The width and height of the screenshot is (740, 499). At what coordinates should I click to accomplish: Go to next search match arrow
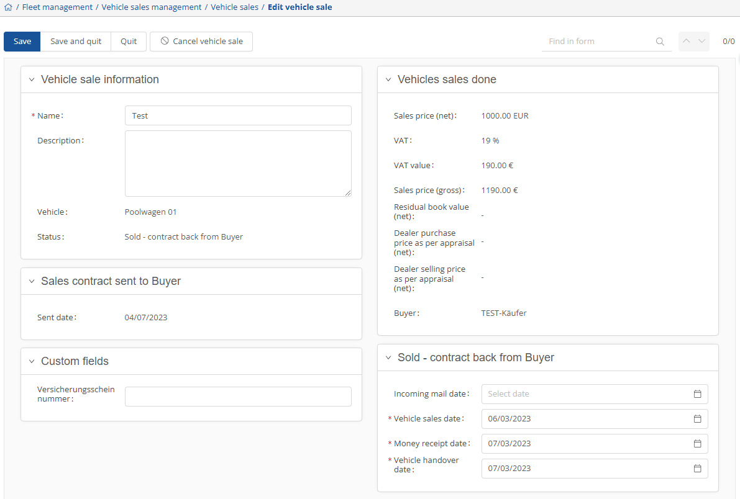click(x=702, y=42)
